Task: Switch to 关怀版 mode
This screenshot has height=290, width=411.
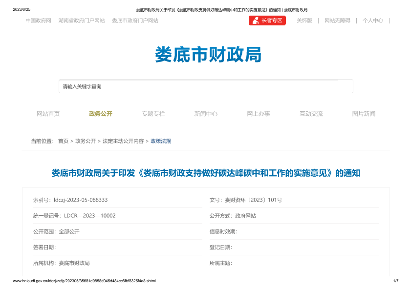Action: pos(304,21)
